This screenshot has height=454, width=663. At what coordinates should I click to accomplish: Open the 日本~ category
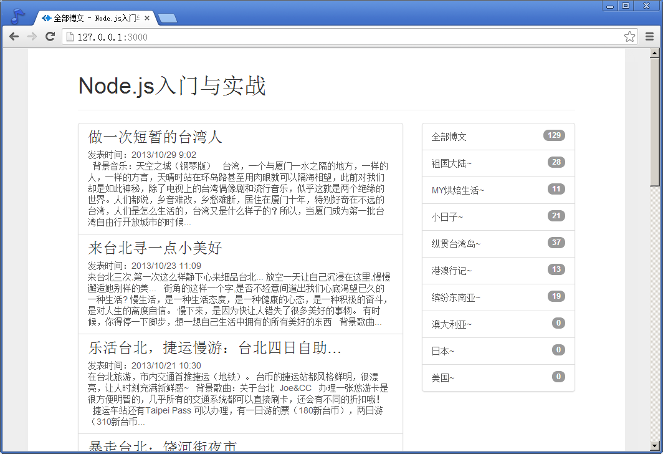point(498,350)
